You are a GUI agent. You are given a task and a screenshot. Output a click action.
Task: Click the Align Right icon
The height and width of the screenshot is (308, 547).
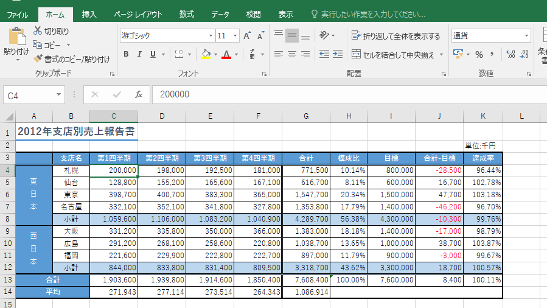pos(305,54)
